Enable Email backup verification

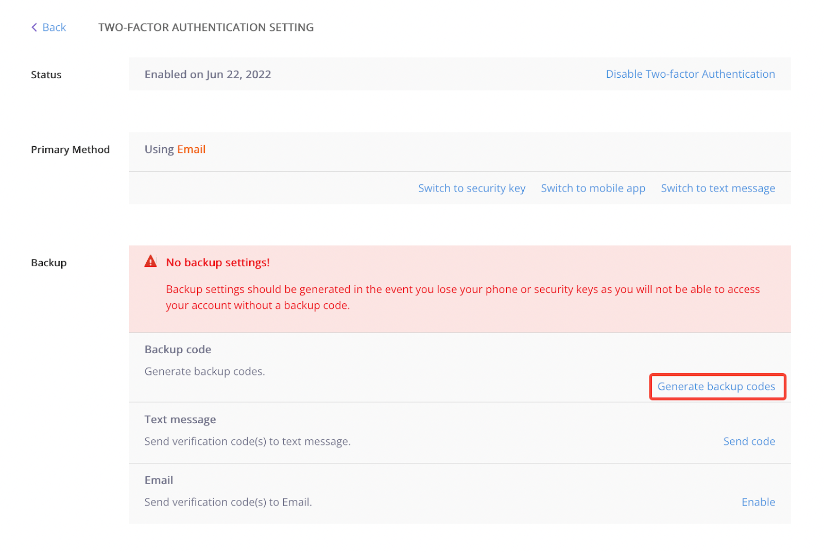[x=758, y=502]
